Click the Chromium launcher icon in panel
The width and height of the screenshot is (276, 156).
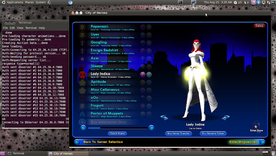[x=71, y=2]
